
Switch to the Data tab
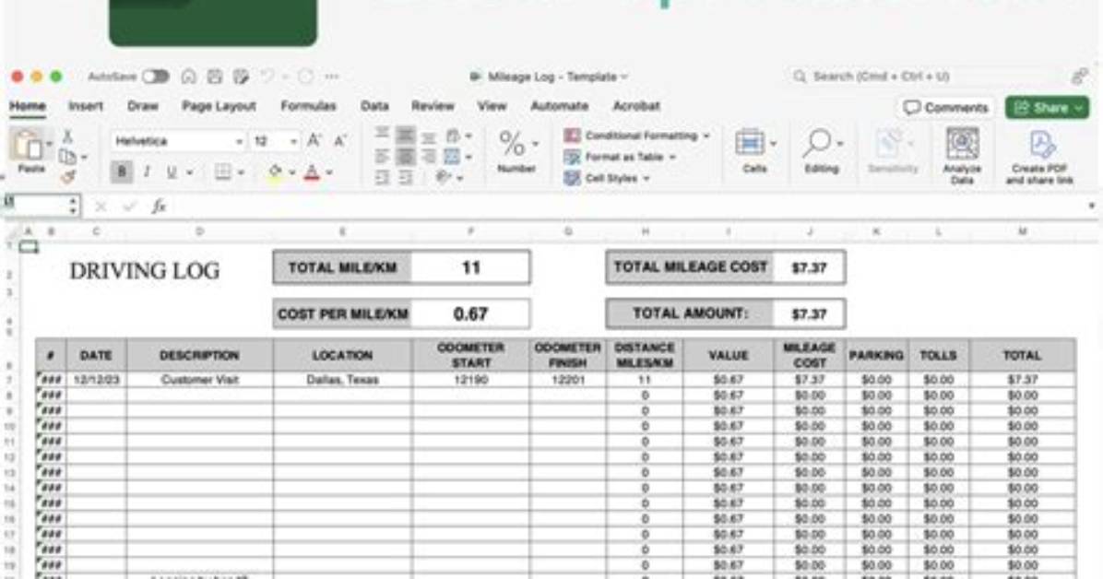tap(374, 106)
